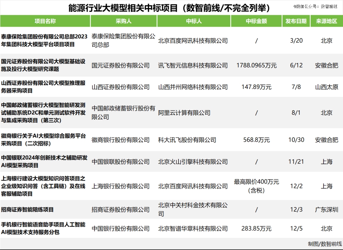
Task: Click winner 阿里云计算有限公司
Action: pos(184,113)
